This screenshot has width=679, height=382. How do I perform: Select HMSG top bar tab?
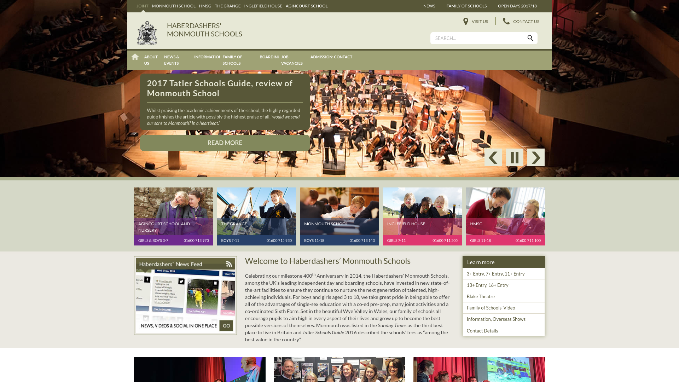[x=205, y=6]
